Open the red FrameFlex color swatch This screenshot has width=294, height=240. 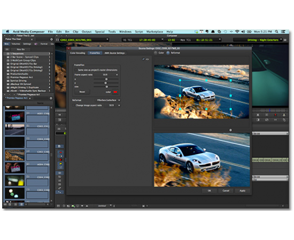point(115,92)
